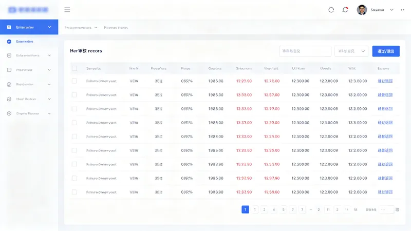Open the dropdown next to the search field
The height and width of the screenshot is (231, 411).
(351, 51)
